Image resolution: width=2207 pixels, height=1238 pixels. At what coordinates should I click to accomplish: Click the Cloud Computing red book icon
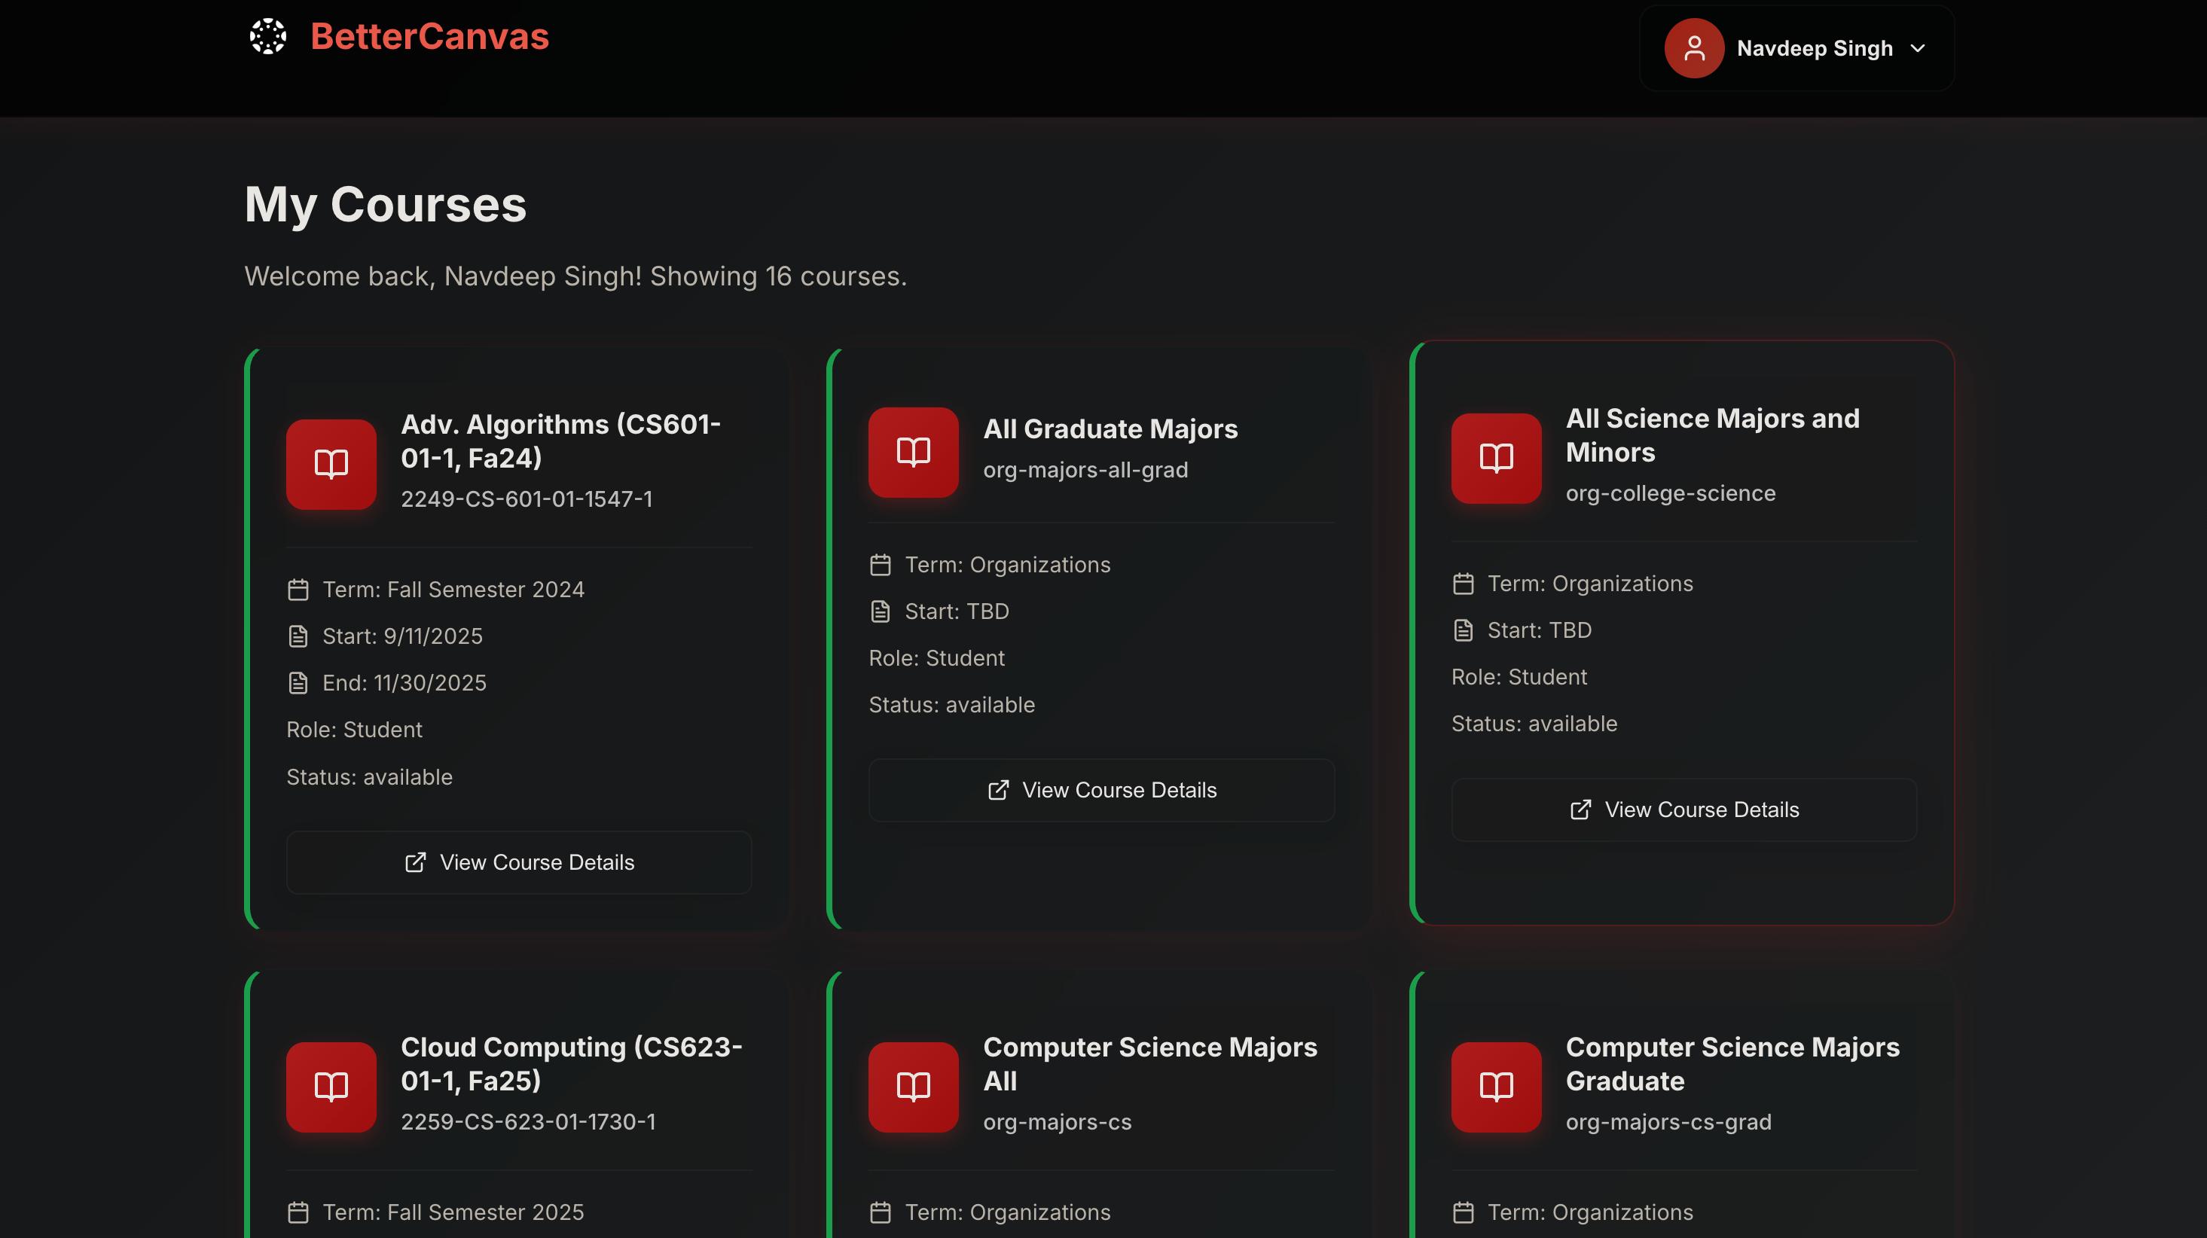click(331, 1087)
